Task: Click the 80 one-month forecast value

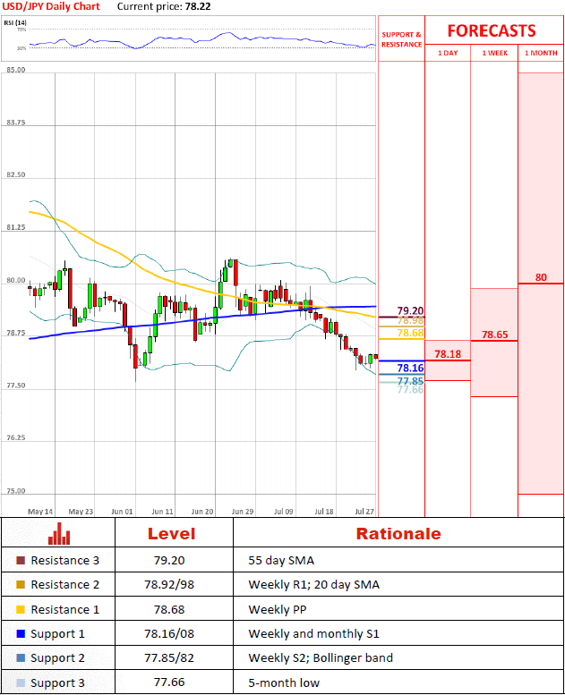Action: coord(541,277)
